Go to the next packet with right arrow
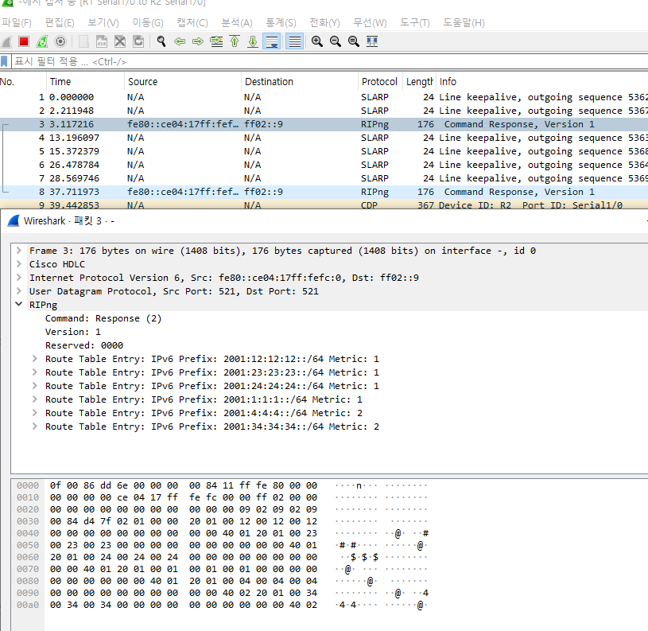 click(x=198, y=41)
